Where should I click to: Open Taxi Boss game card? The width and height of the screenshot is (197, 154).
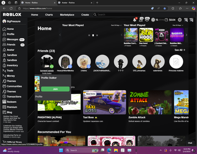[104, 102]
